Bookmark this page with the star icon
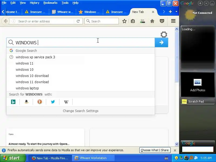 point(124,21)
